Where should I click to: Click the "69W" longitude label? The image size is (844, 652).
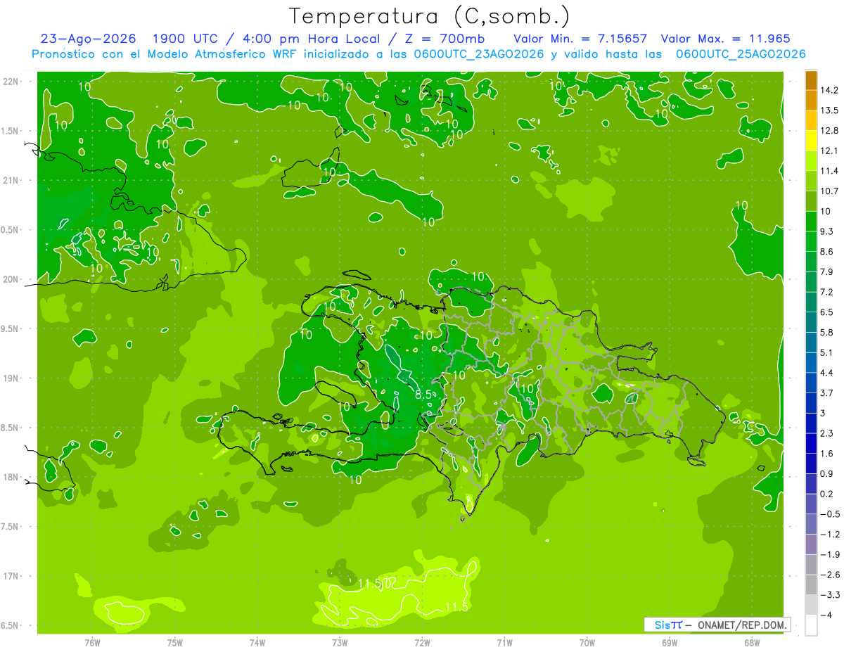pos(670,643)
